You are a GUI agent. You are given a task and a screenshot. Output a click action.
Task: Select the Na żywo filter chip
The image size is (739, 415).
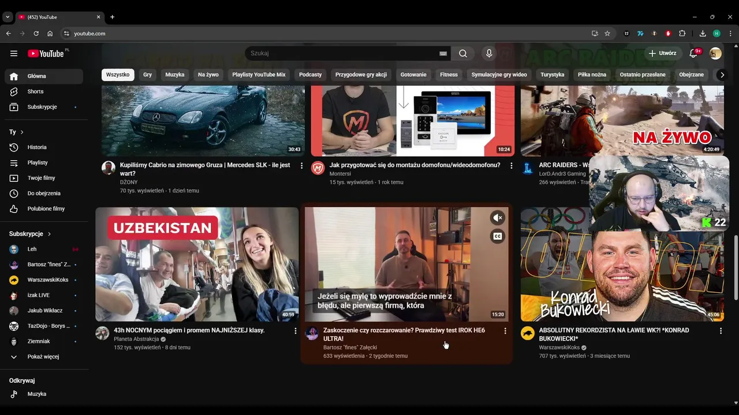click(208, 74)
